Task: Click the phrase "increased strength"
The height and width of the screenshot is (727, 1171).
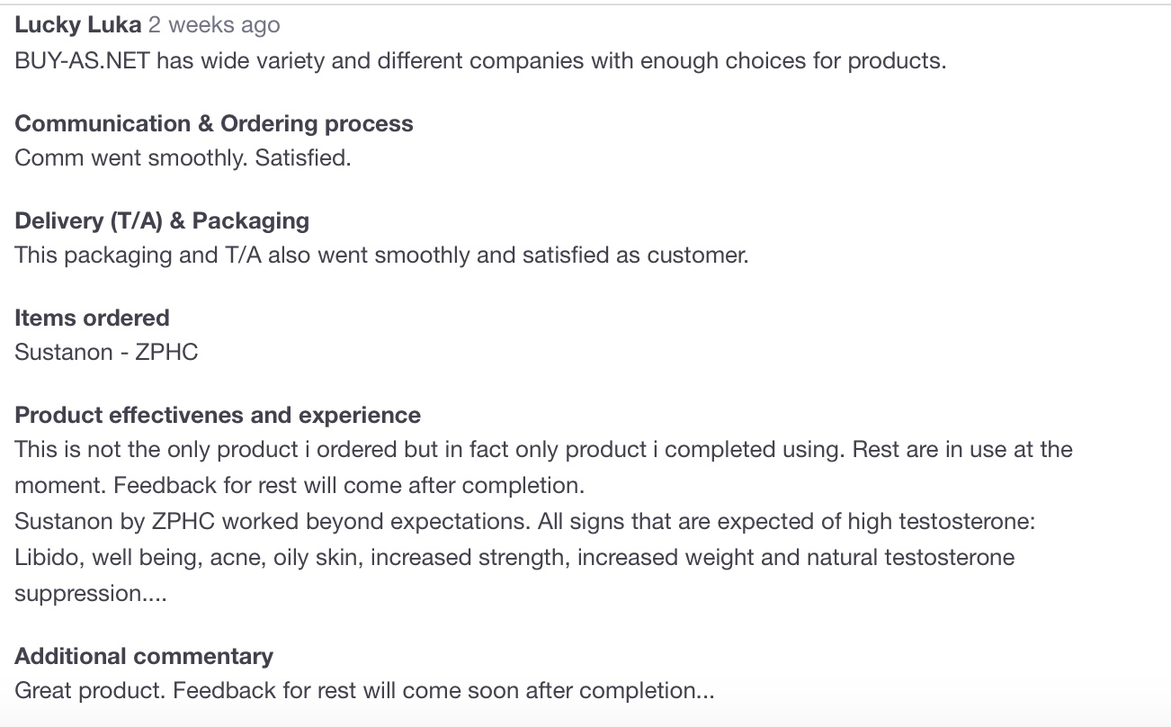Action: click(468, 558)
